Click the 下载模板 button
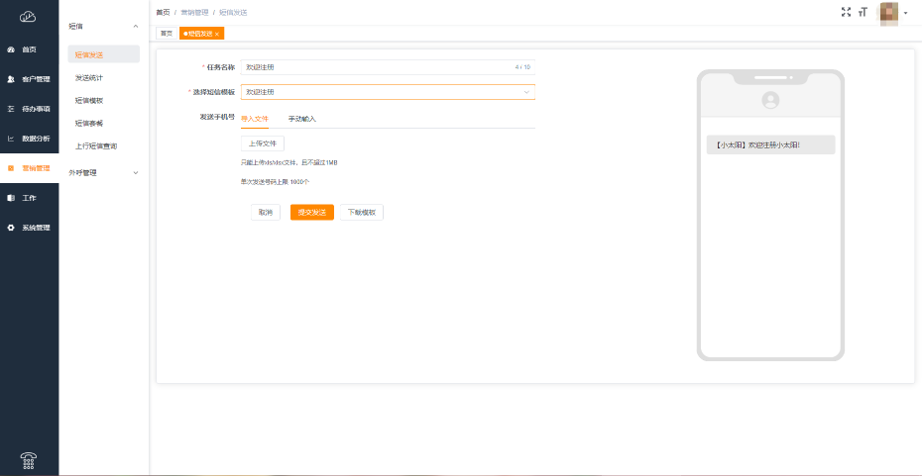This screenshot has height=476, width=922. [x=361, y=212]
